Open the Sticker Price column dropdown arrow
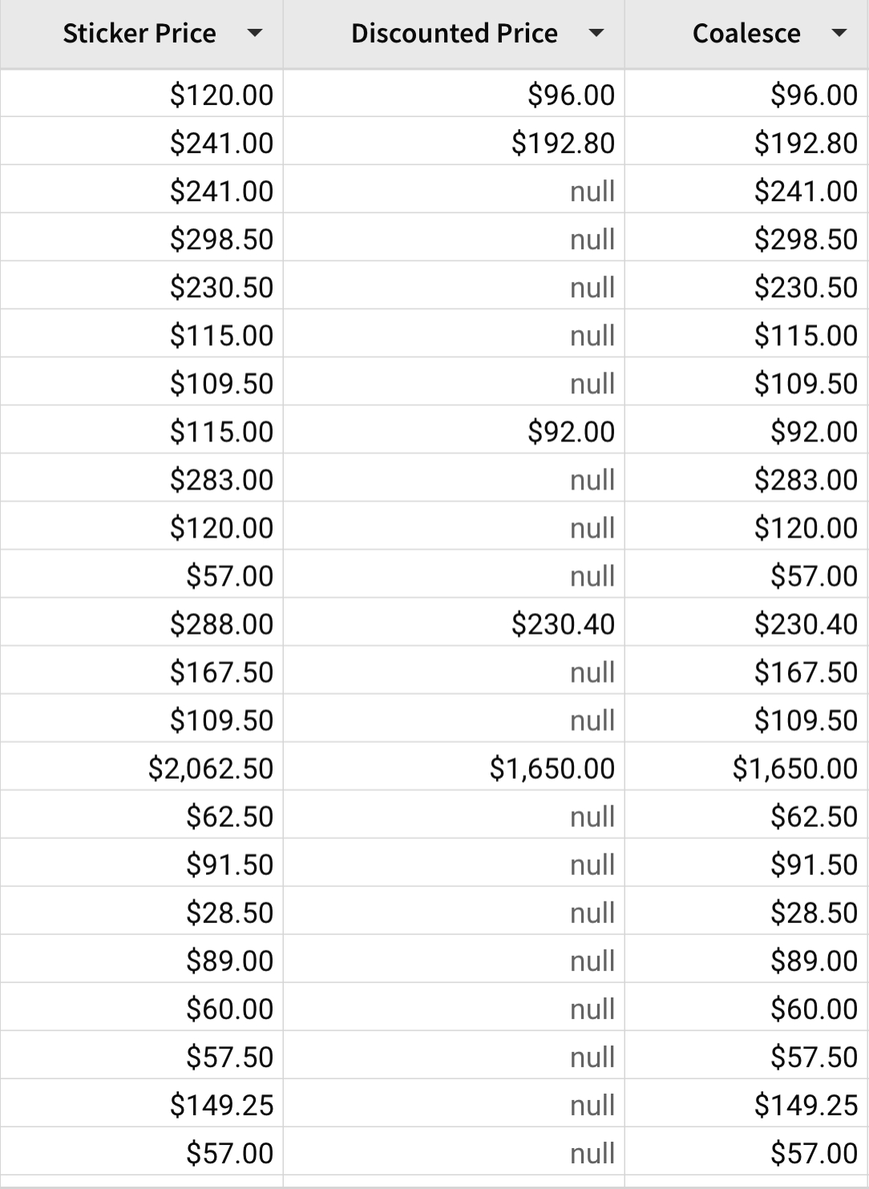This screenshot has height=1189, width=869. click(x=255, y=34)
